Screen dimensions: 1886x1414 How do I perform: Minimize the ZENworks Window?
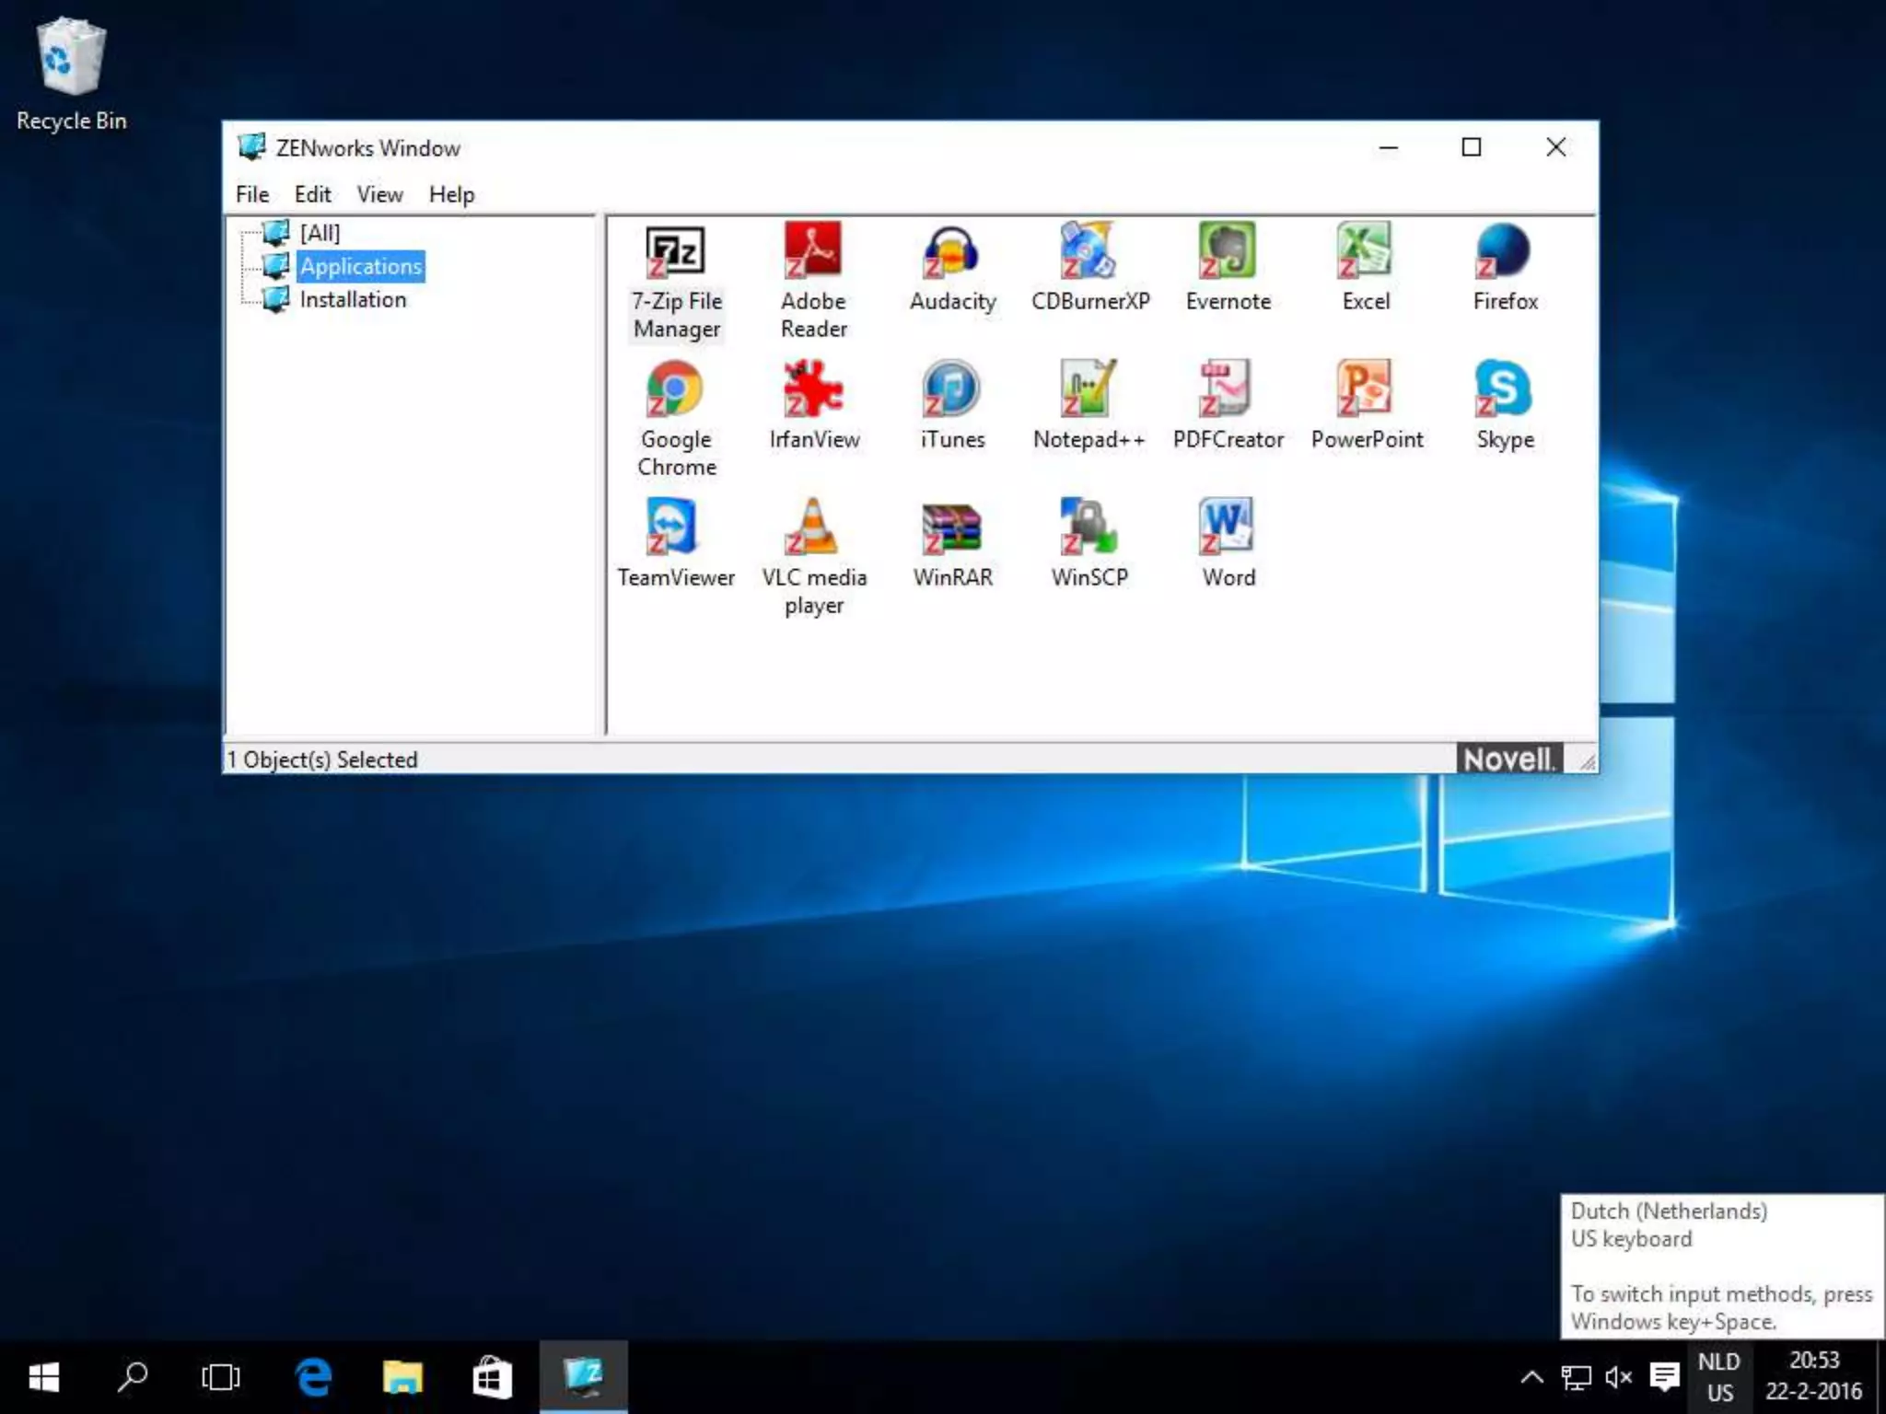click(1389, 147)
